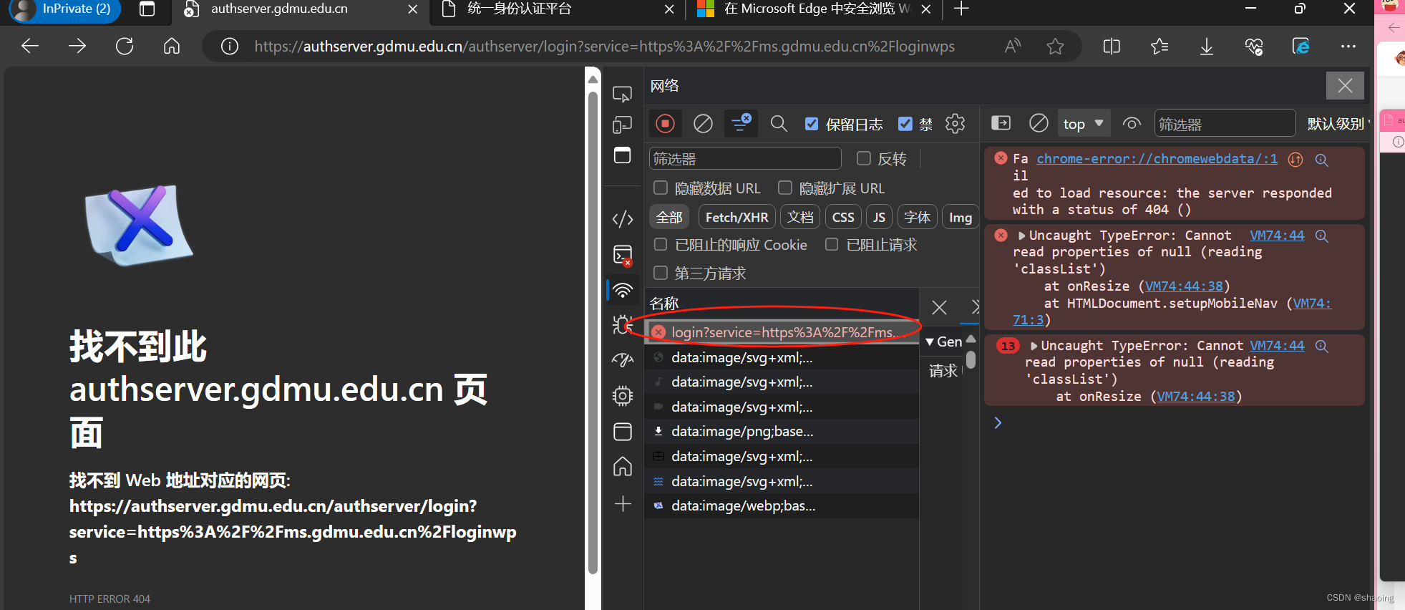
Task: Check 隐藏数据 URL option
Action: click(661, 188)
